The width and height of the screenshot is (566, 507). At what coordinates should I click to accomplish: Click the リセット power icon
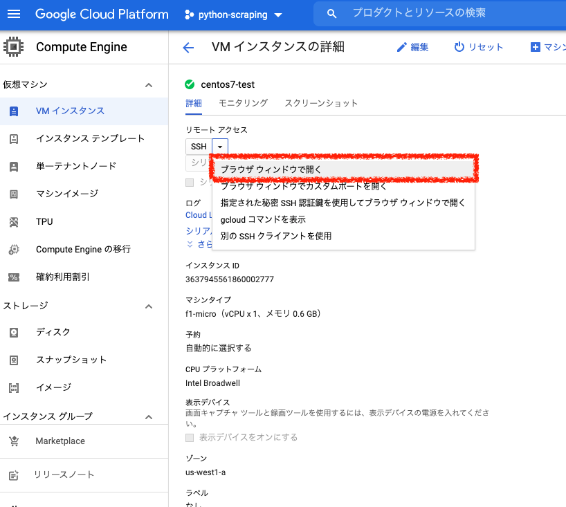click(459, 47)
